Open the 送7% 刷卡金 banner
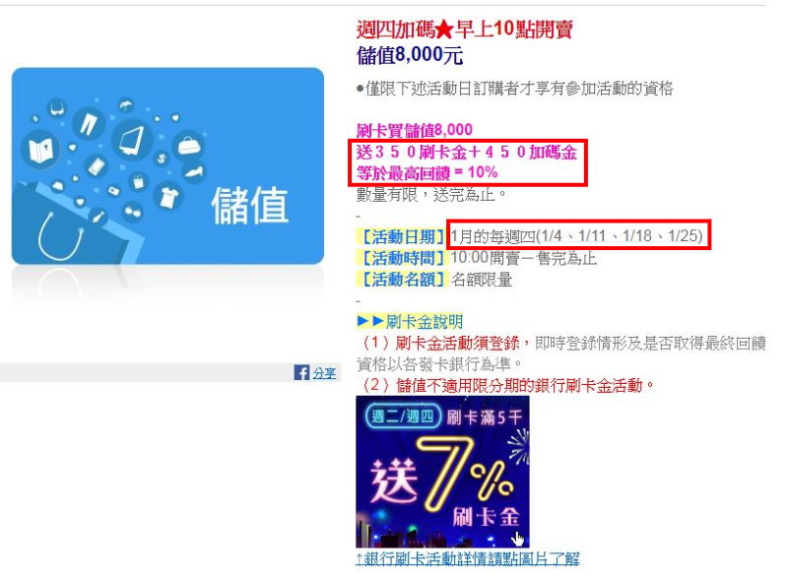Image resolution: width=788 pixels, height=576 pixels. [442, 472]
